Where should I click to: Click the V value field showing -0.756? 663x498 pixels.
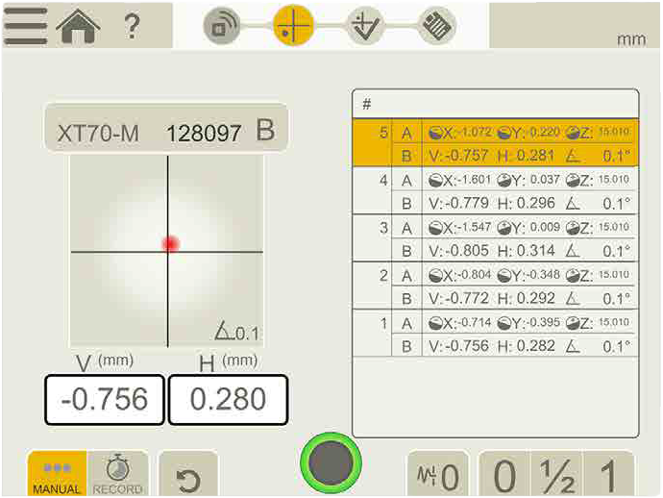(104, 399)
